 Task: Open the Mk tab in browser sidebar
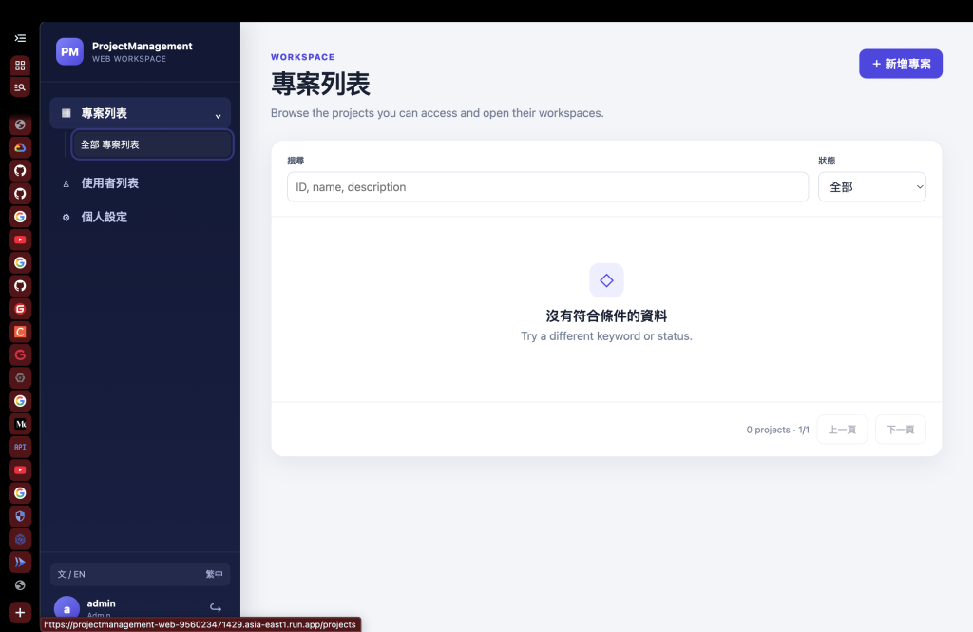pos(20,424)
